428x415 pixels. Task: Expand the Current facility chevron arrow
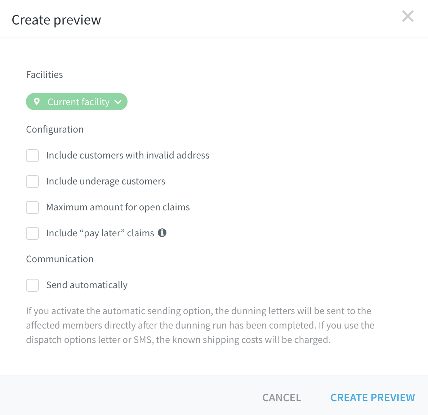coord(118,102)
